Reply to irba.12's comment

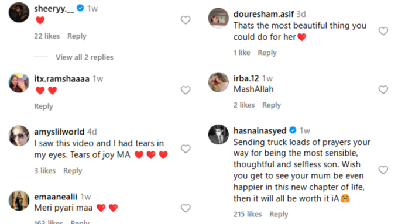click(x=272, y=105)
